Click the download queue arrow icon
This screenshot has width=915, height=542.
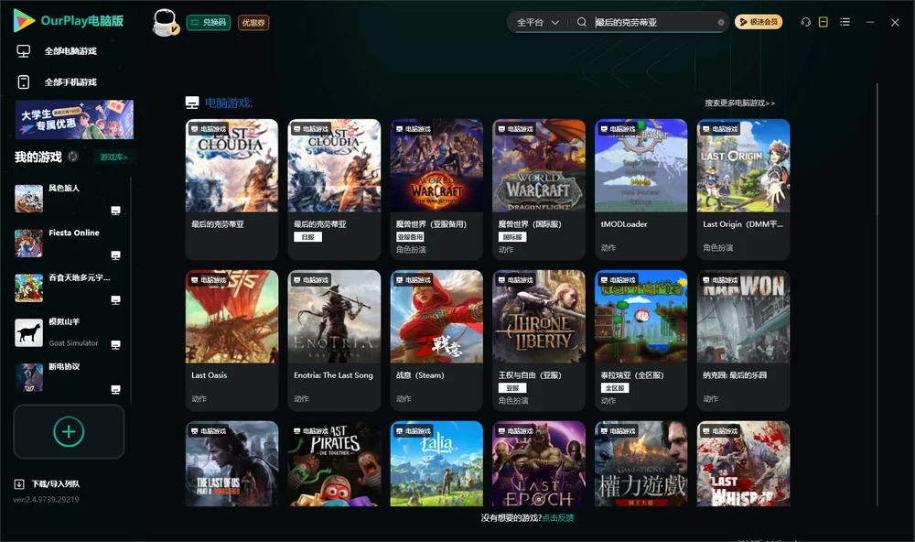[x=19, y=483]
